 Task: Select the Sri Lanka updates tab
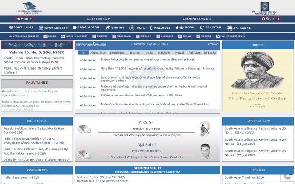click(x=210, y=53)
